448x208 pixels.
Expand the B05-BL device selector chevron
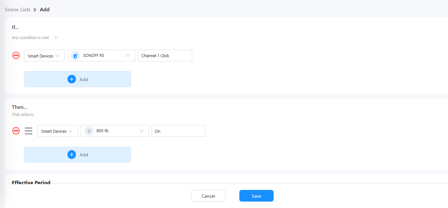click(141, 131)
